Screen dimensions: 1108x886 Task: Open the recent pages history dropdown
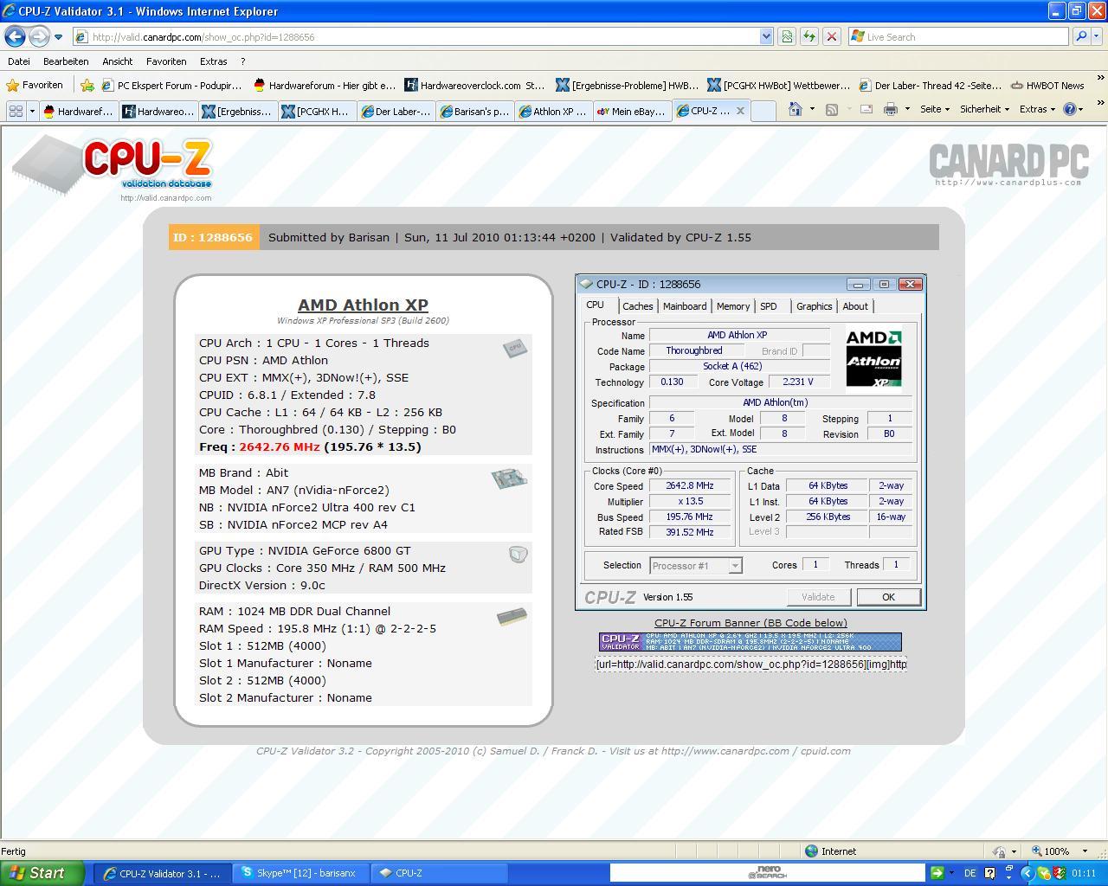[58, 37]
